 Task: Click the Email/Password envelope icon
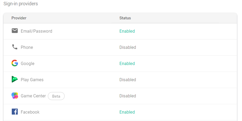point(15,31)
